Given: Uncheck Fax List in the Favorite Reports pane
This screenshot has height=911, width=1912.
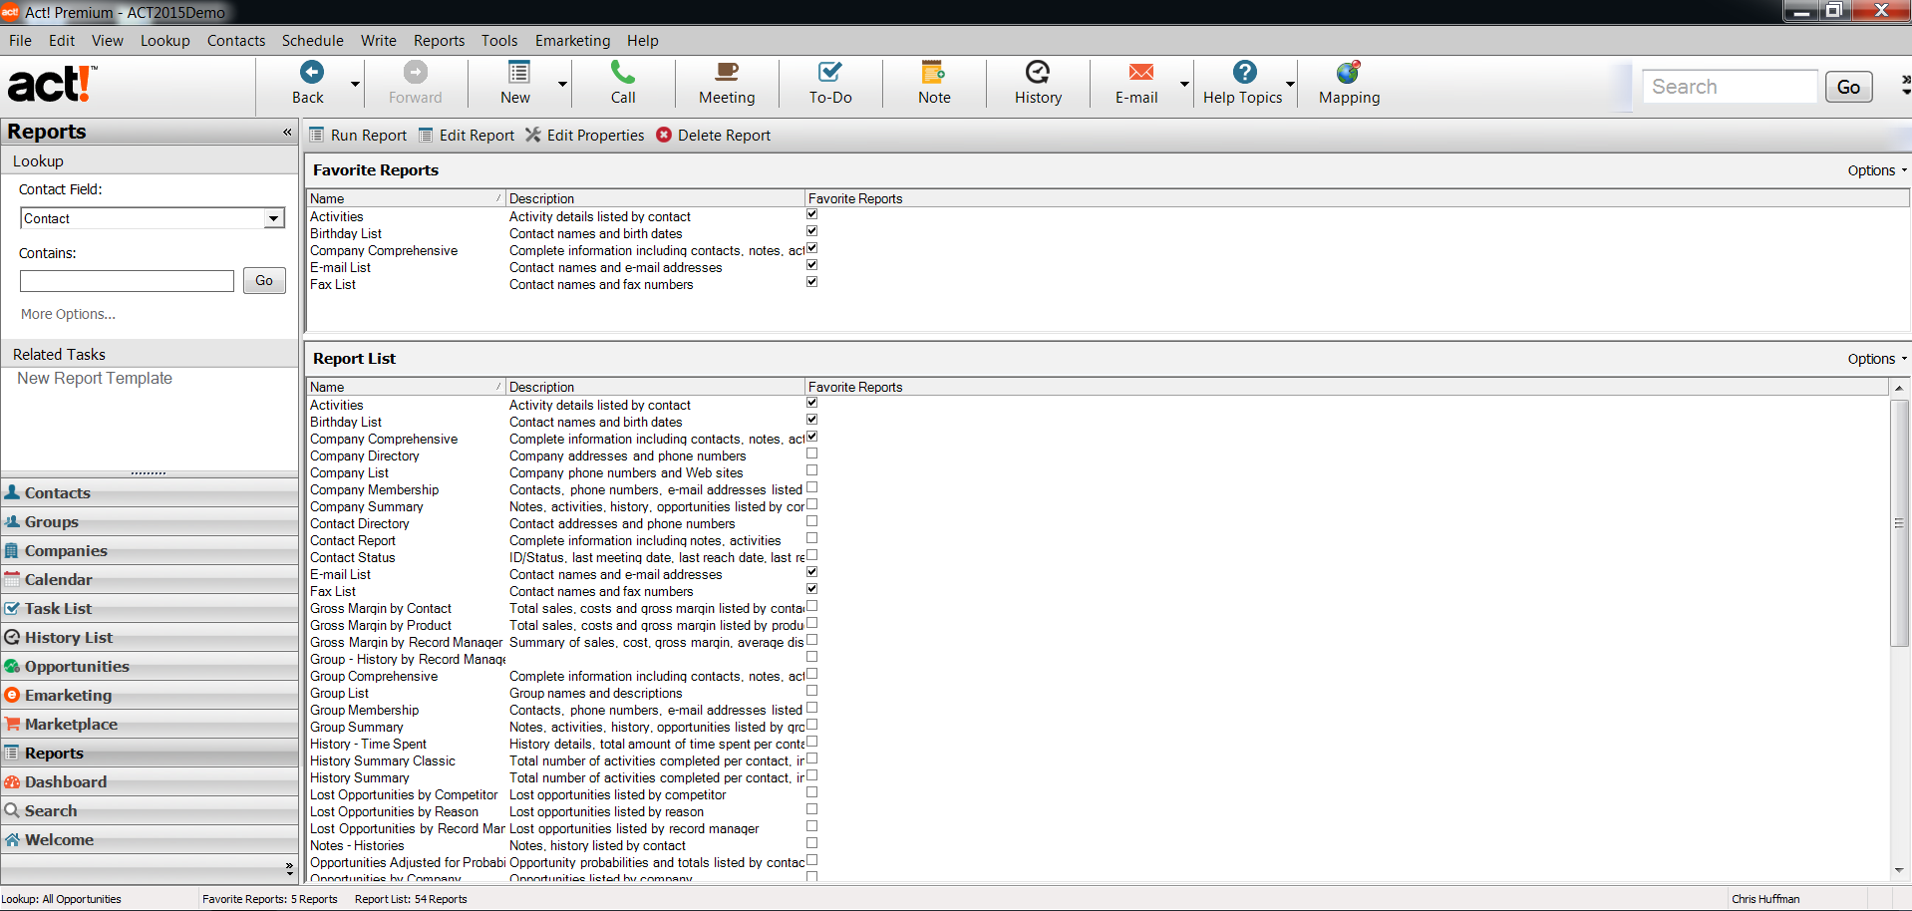Looking at the screenshot, I should (x=811, y=282).
